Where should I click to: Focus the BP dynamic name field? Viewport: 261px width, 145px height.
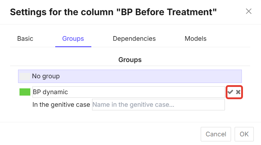tap(128, 92)
